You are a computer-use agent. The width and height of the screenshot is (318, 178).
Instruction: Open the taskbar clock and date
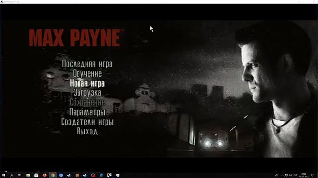coord(304,175)
